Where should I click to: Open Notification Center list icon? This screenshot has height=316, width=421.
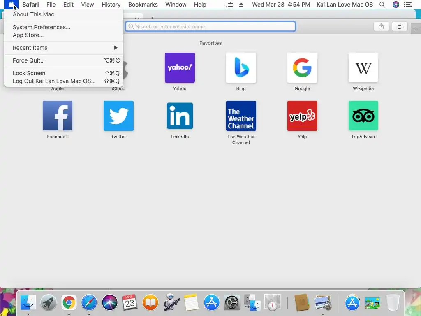click(x=408, y=5)
